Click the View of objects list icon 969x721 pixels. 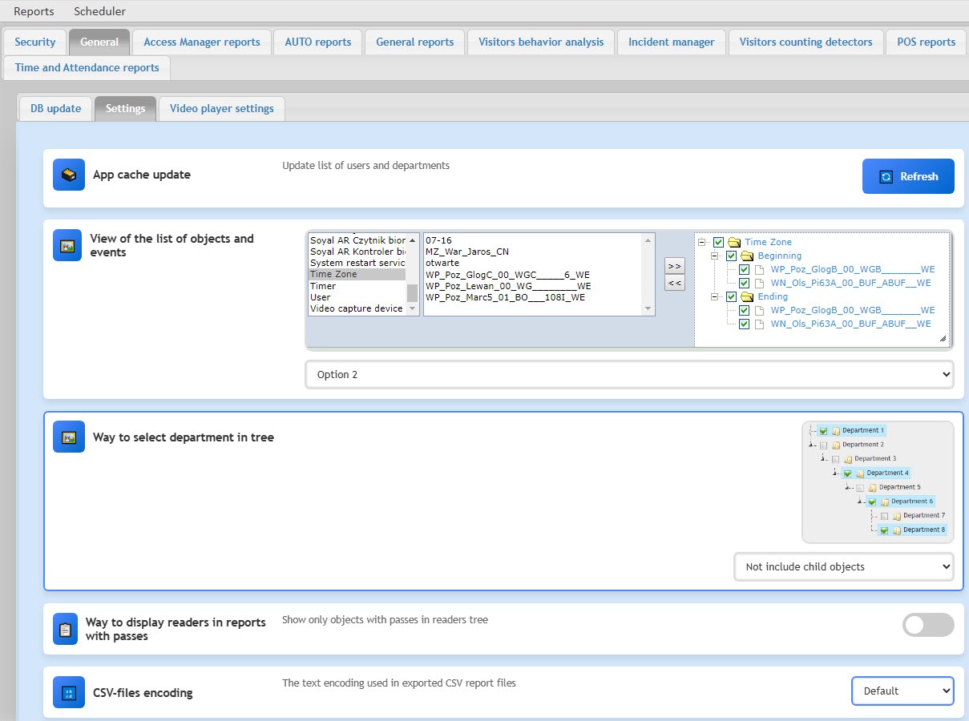click(x=69, y=245)
